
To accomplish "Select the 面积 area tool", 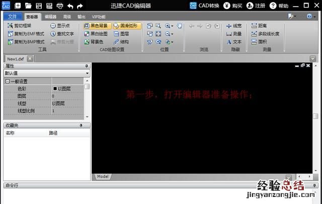I will tap(259, 42).
